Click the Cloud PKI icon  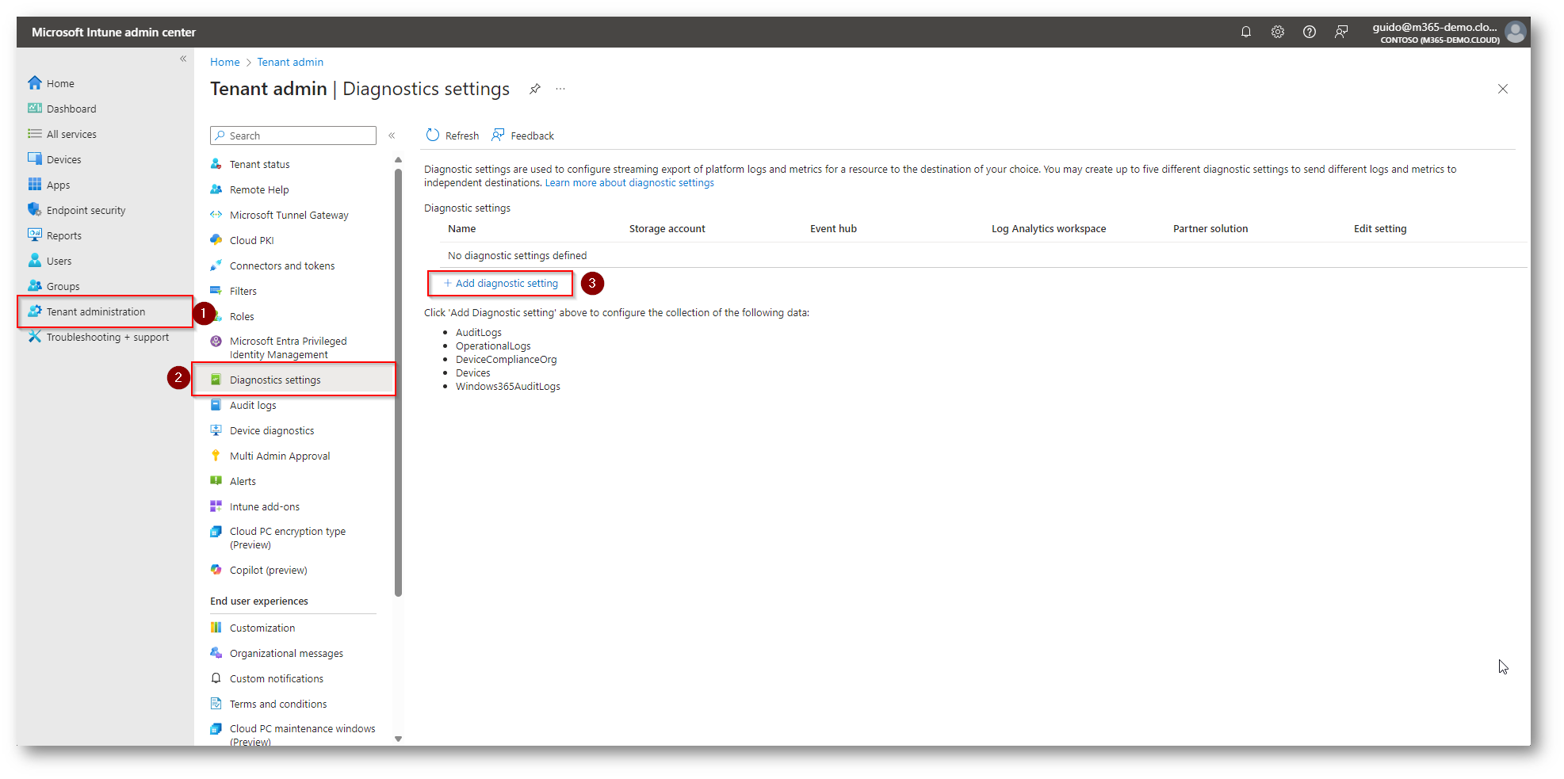[216, 240]
